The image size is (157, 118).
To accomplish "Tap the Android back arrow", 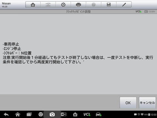I will point(6,114).
